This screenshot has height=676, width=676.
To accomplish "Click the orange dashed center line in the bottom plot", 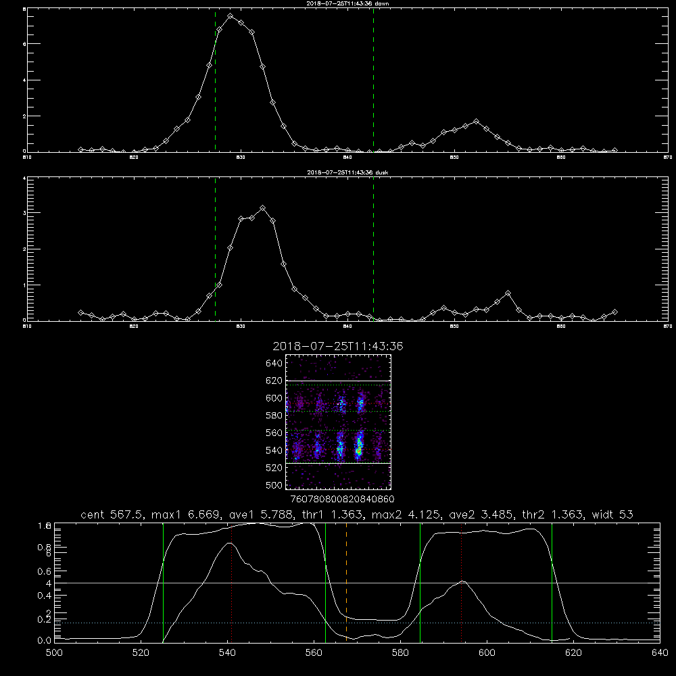I will pyautogui.click(x=346, y=582).
